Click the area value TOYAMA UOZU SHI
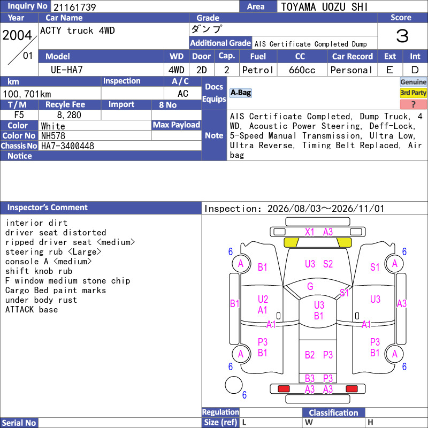Image resolution: width=428 pixels, height=428 pixels. pyautogui.click(x=324, y=7)
